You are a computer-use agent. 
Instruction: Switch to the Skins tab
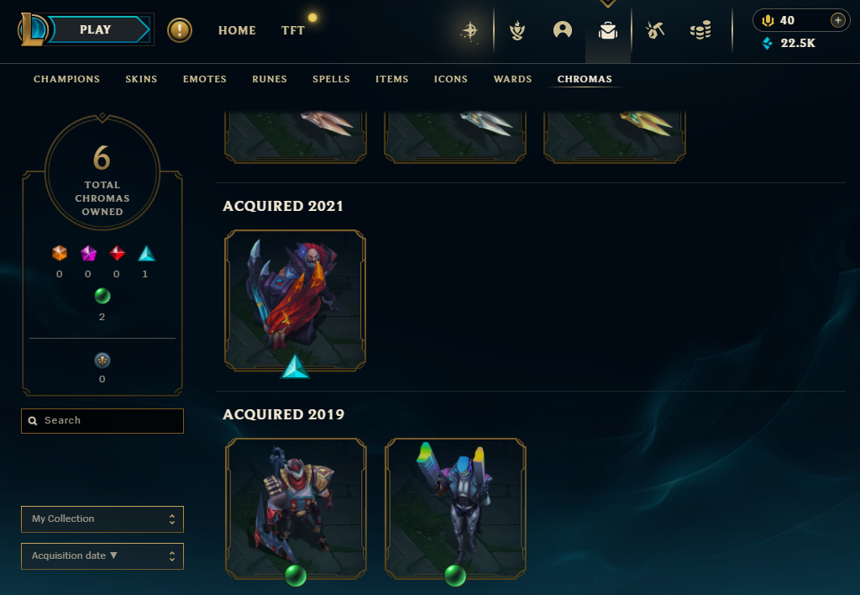141,79
